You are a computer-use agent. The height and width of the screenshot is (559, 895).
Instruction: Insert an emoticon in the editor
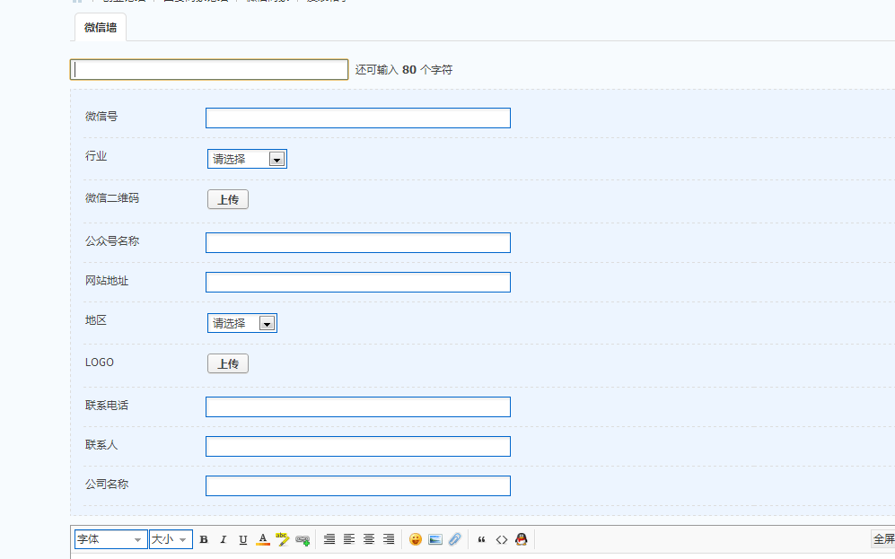point(415,538)
